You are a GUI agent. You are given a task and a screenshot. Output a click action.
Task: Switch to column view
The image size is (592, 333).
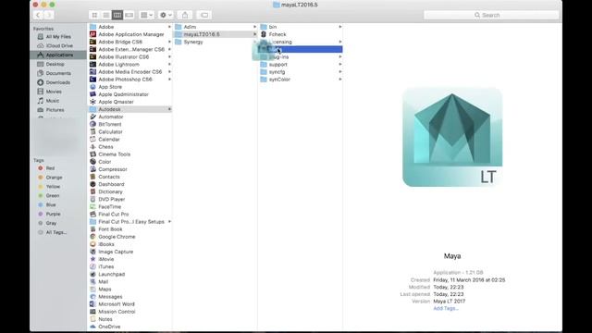point(117,15)
